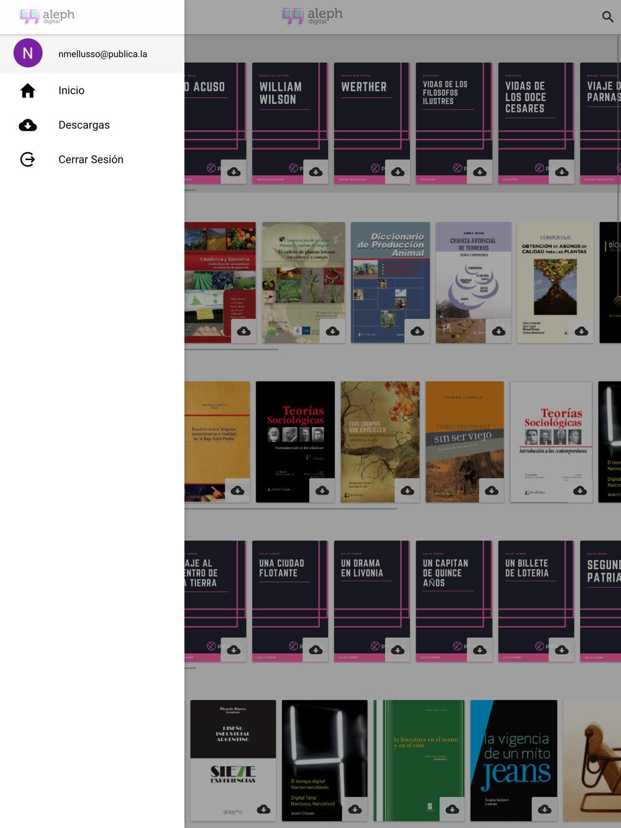Click the purple N user avatar
Viewport: 621px width, 828px height.
pyautogui.click(x=28, y=53)
